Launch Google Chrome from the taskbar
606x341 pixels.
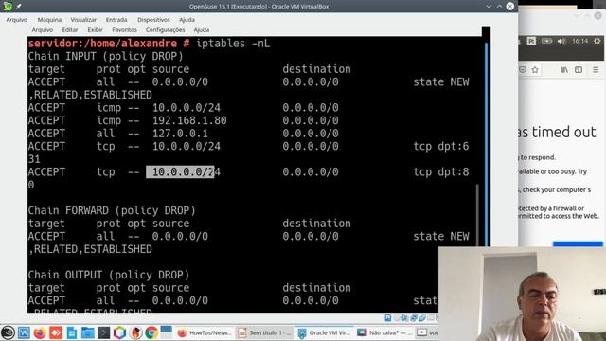(151, 332)
